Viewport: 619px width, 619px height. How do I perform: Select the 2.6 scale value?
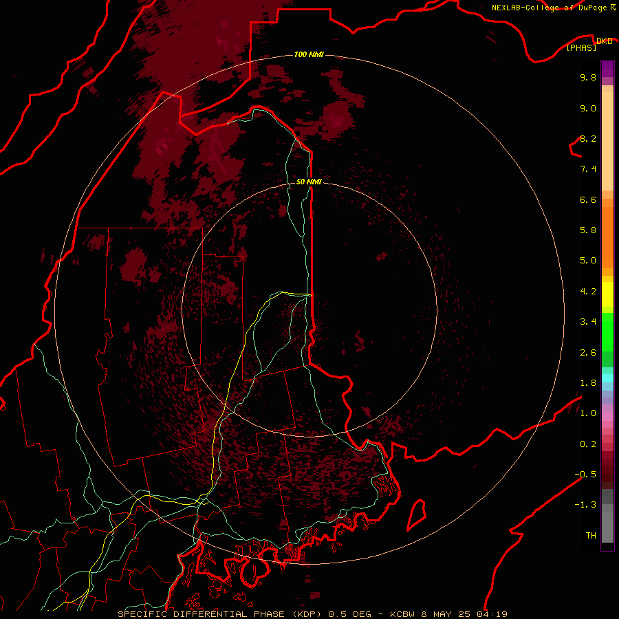click(x=588, y=353)
